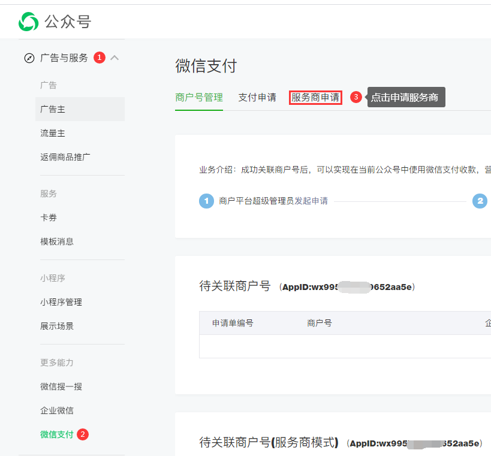
Task: Click the 发起申请 link in step one
Action: (311, 201)
